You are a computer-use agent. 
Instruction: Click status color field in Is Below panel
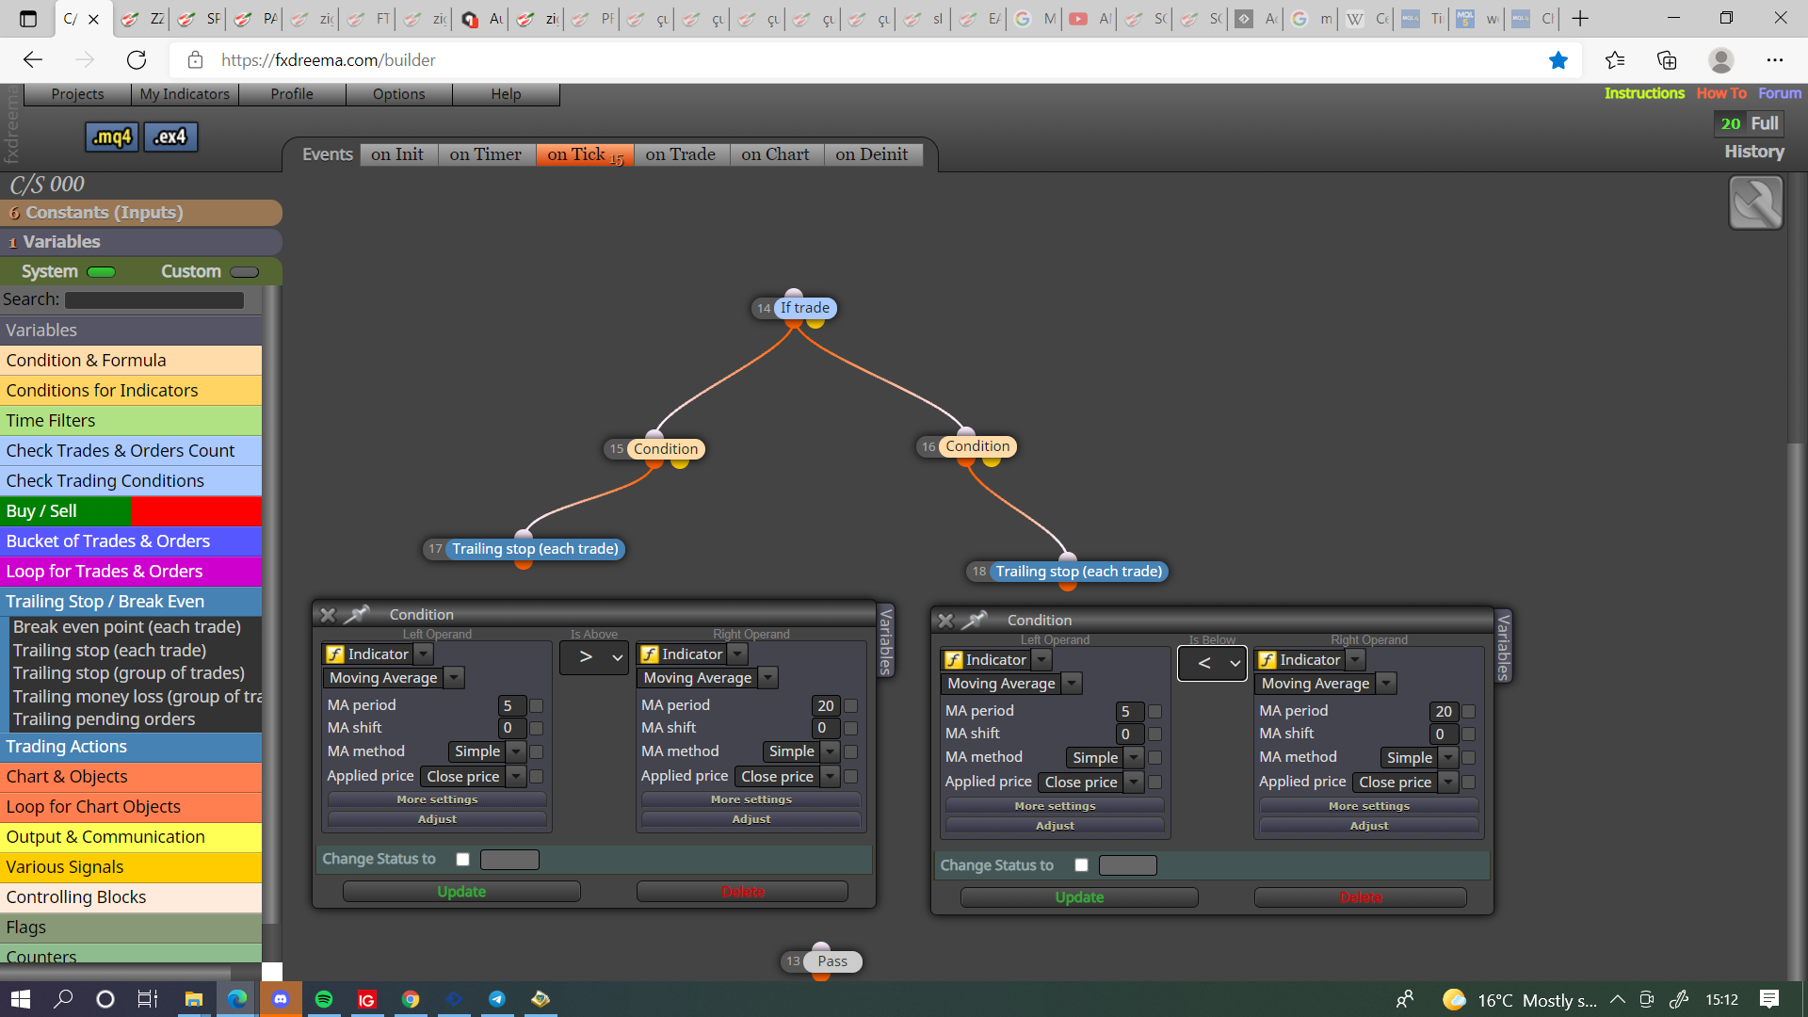(x=1128, y=865)
